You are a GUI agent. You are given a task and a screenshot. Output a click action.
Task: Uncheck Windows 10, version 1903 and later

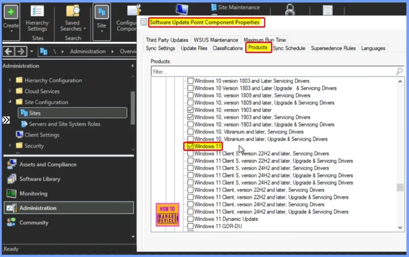click(191, 110)
